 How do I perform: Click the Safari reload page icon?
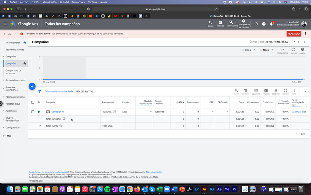click(217, 9)
